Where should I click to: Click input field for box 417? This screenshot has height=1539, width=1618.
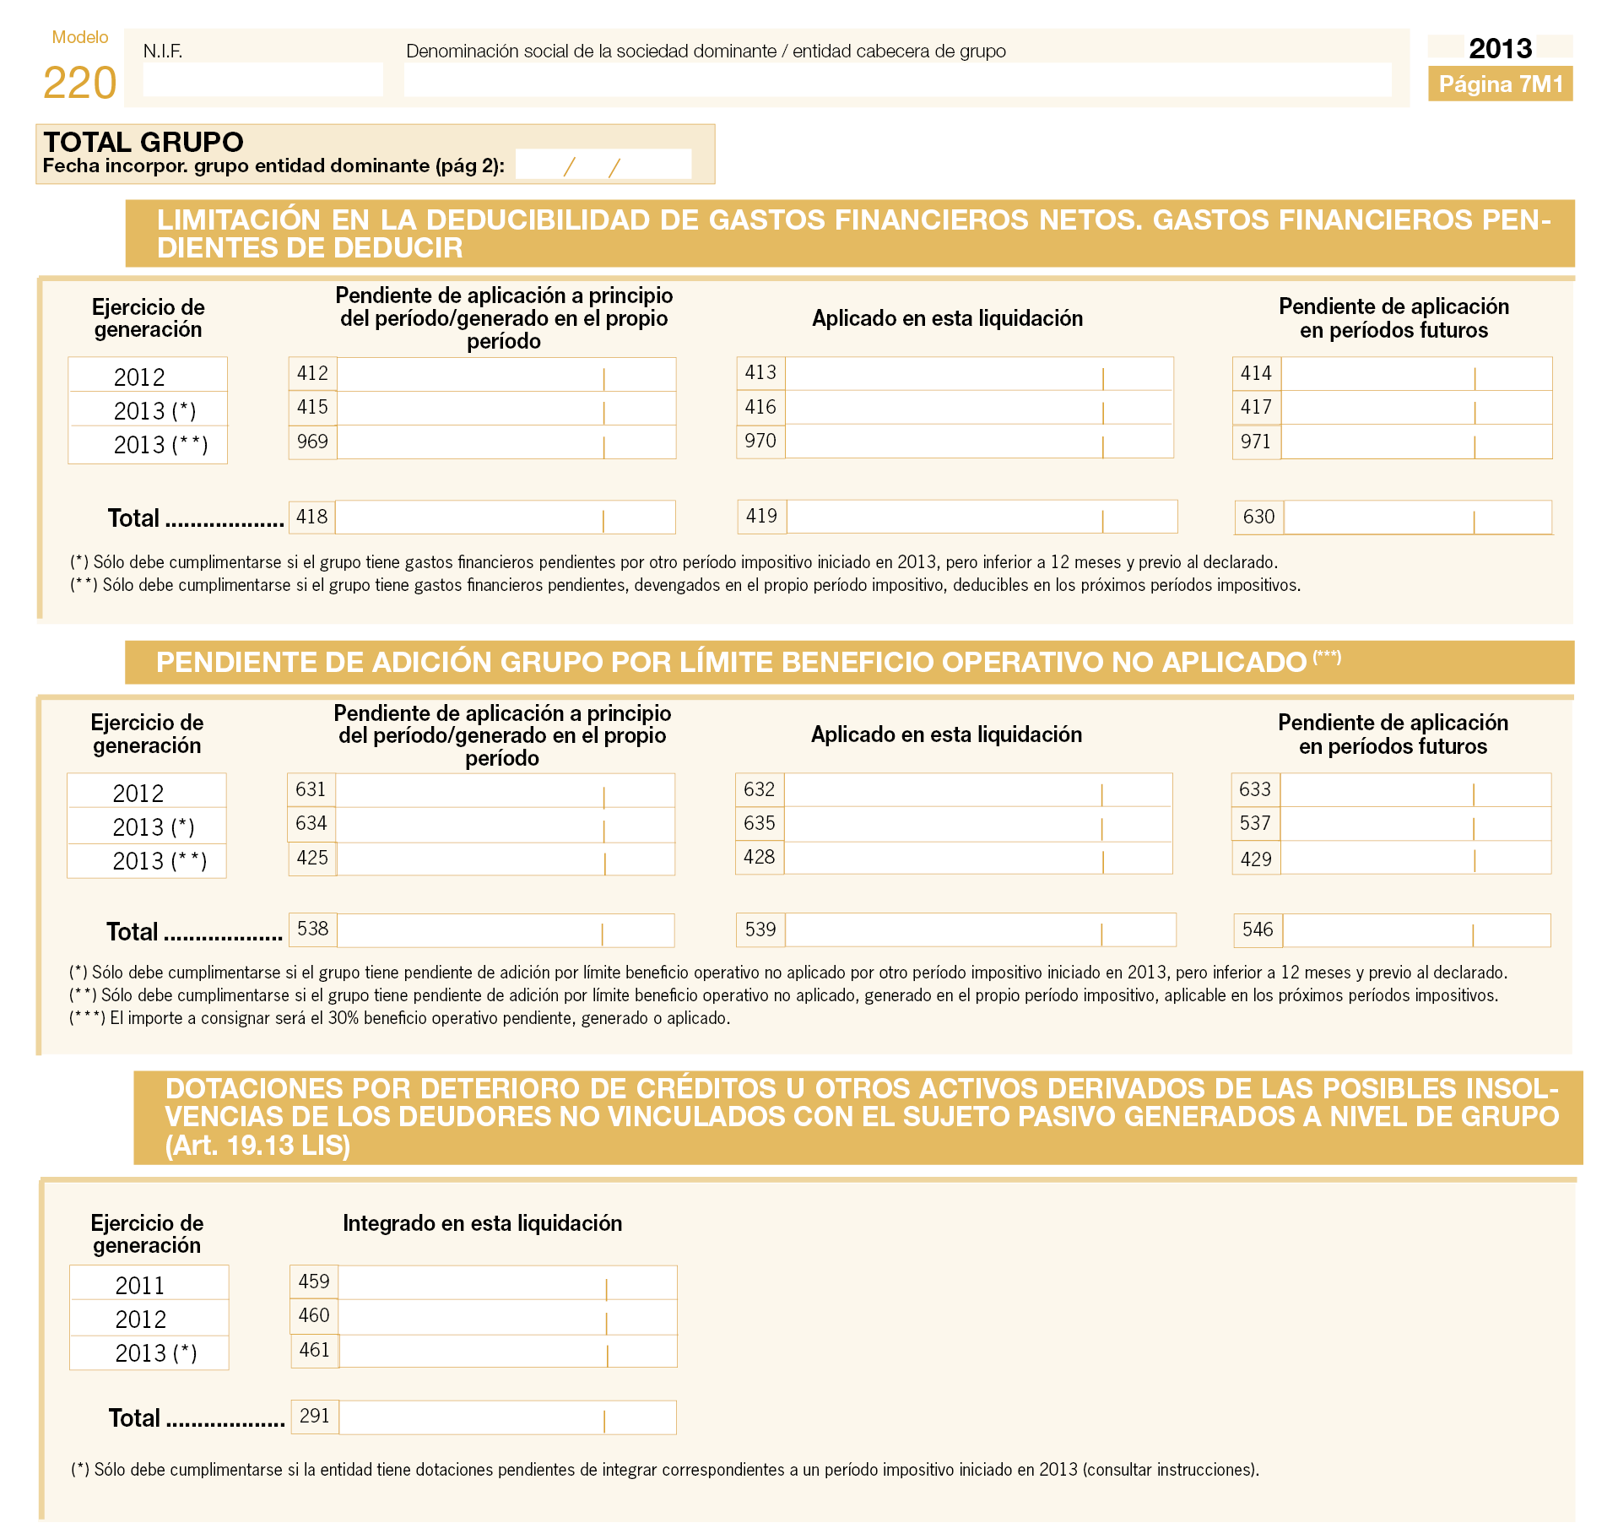pyautogui.click(x=1416, y=408)
